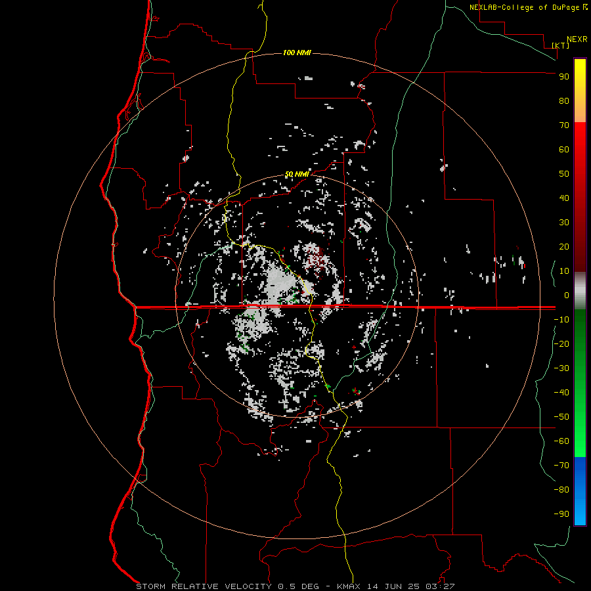Screen dimensions: 591x591
Task: Click the -40 value on the velocity scale
Action: click(561, 393)
